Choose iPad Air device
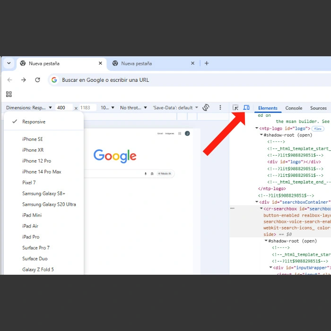Viewport: 331px width, 331px height. pyautogui.click(x=44, y=226)
